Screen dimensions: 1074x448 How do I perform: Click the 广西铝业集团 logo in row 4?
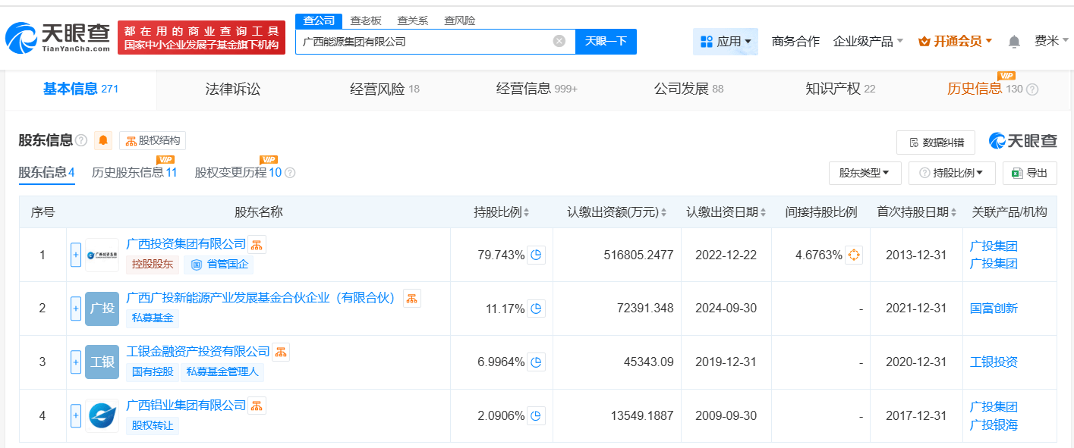pos(102,416)
